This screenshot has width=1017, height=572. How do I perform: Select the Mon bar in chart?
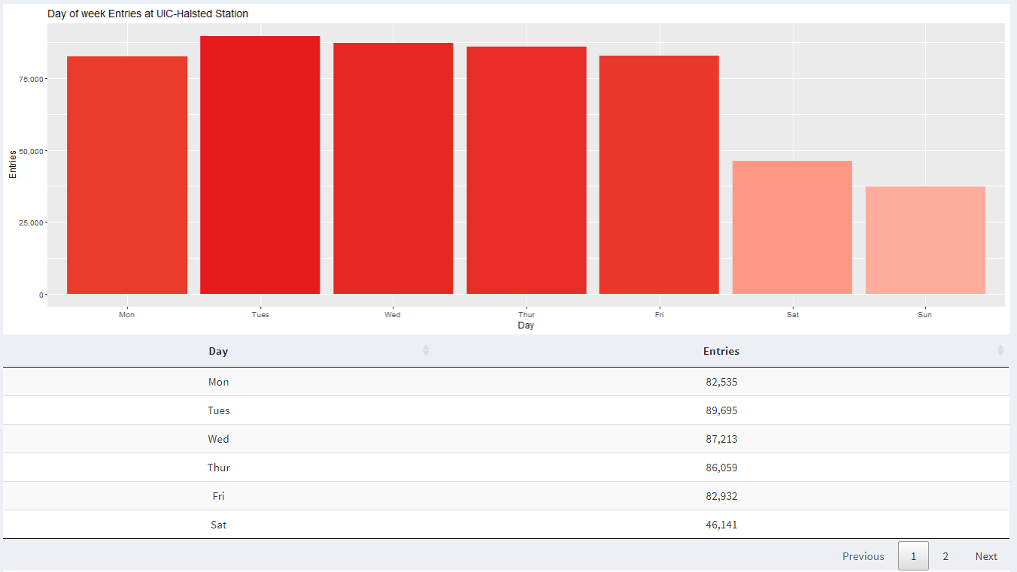[127, 175]
